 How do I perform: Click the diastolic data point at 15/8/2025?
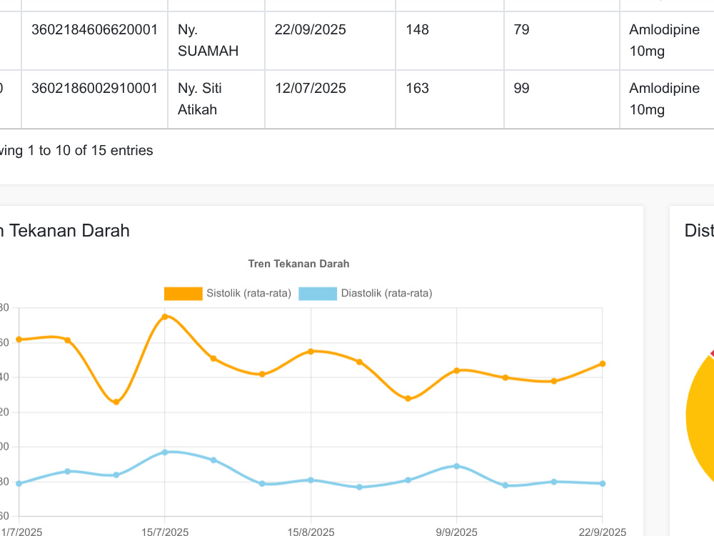click(x=311, y=480)
